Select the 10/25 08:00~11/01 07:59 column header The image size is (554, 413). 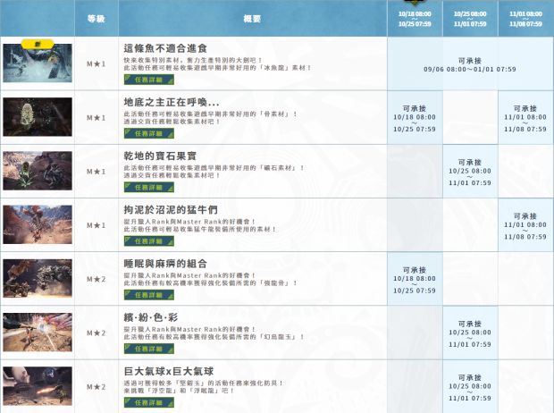(470, 19)
